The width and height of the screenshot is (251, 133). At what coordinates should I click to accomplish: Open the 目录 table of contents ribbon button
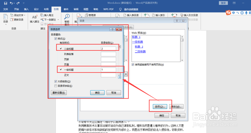[6, 19]
